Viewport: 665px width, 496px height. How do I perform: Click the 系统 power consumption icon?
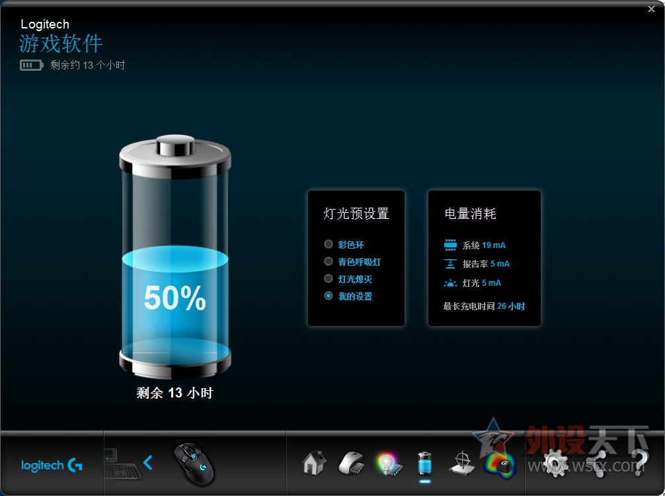[450, 245]
